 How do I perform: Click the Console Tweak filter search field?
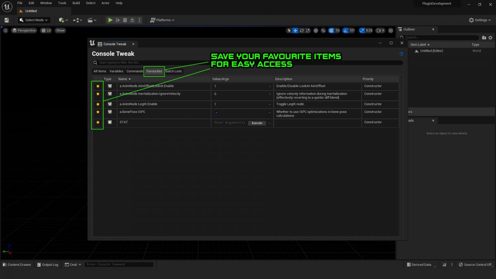pyautogui.click(x=248, y=63)
